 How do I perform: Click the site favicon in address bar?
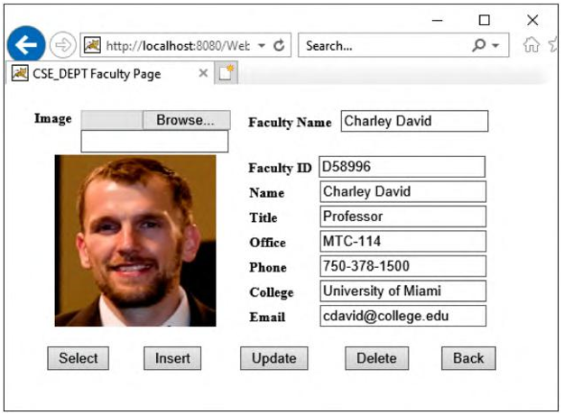pyautogui.click(x=92, y=45)
